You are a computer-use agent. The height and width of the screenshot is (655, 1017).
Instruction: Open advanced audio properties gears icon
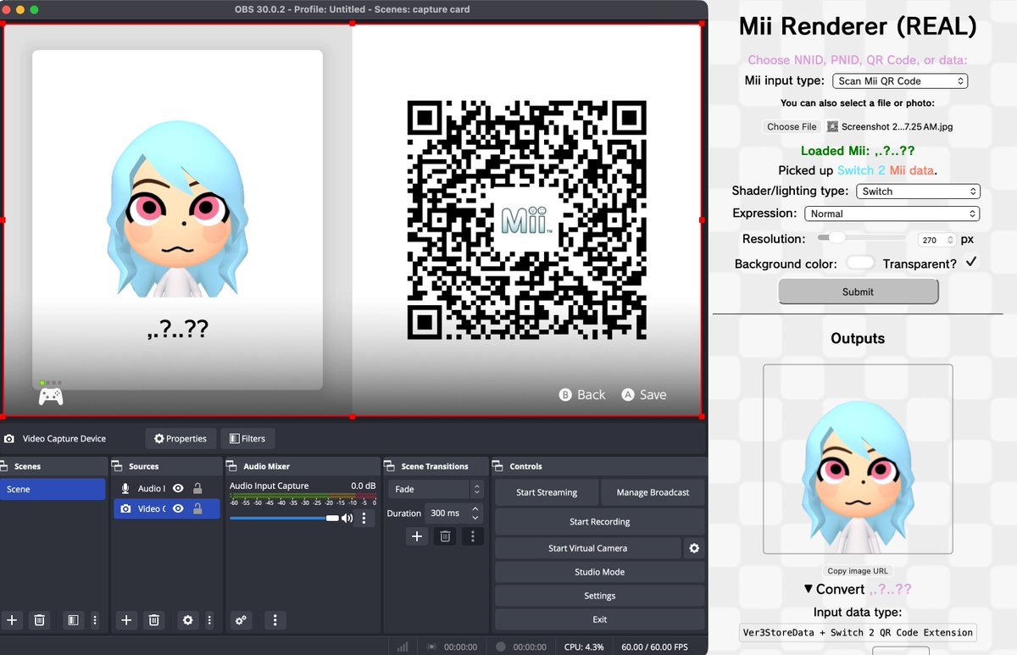242,620
